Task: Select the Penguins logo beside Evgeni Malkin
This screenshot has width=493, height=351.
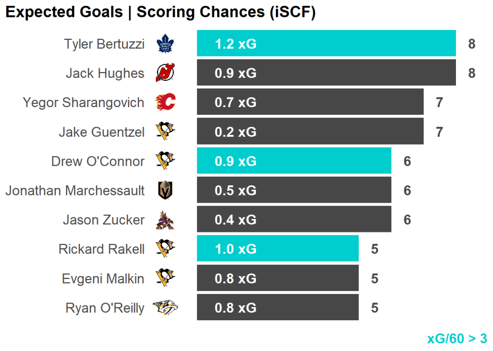Action: (x=165, y=278)
